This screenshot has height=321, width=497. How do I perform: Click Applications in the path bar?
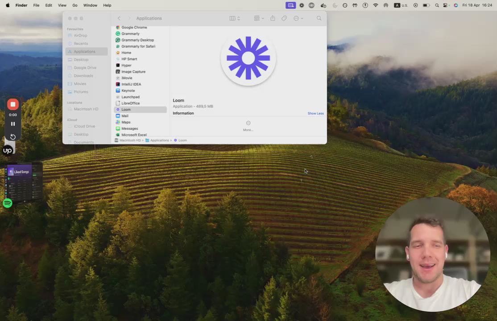click(157, 140)
